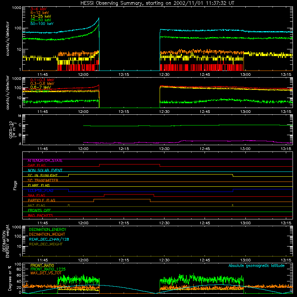Click the 12-25 keV legend entry
The width and height of the screenshot is (297, 297).
41,16
